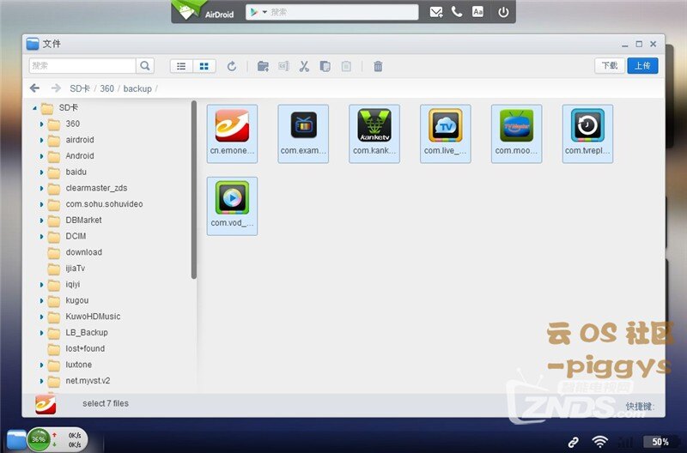Go forward with the right arrow

pos(56,88)
